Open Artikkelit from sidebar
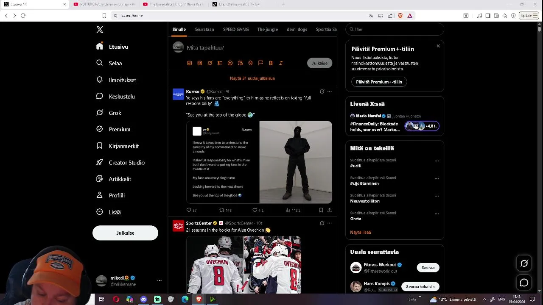The width and height of the screenshot is (543, 305). pos(114,179)
